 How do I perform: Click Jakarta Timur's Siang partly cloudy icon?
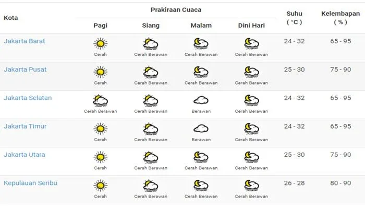[151, 129]
